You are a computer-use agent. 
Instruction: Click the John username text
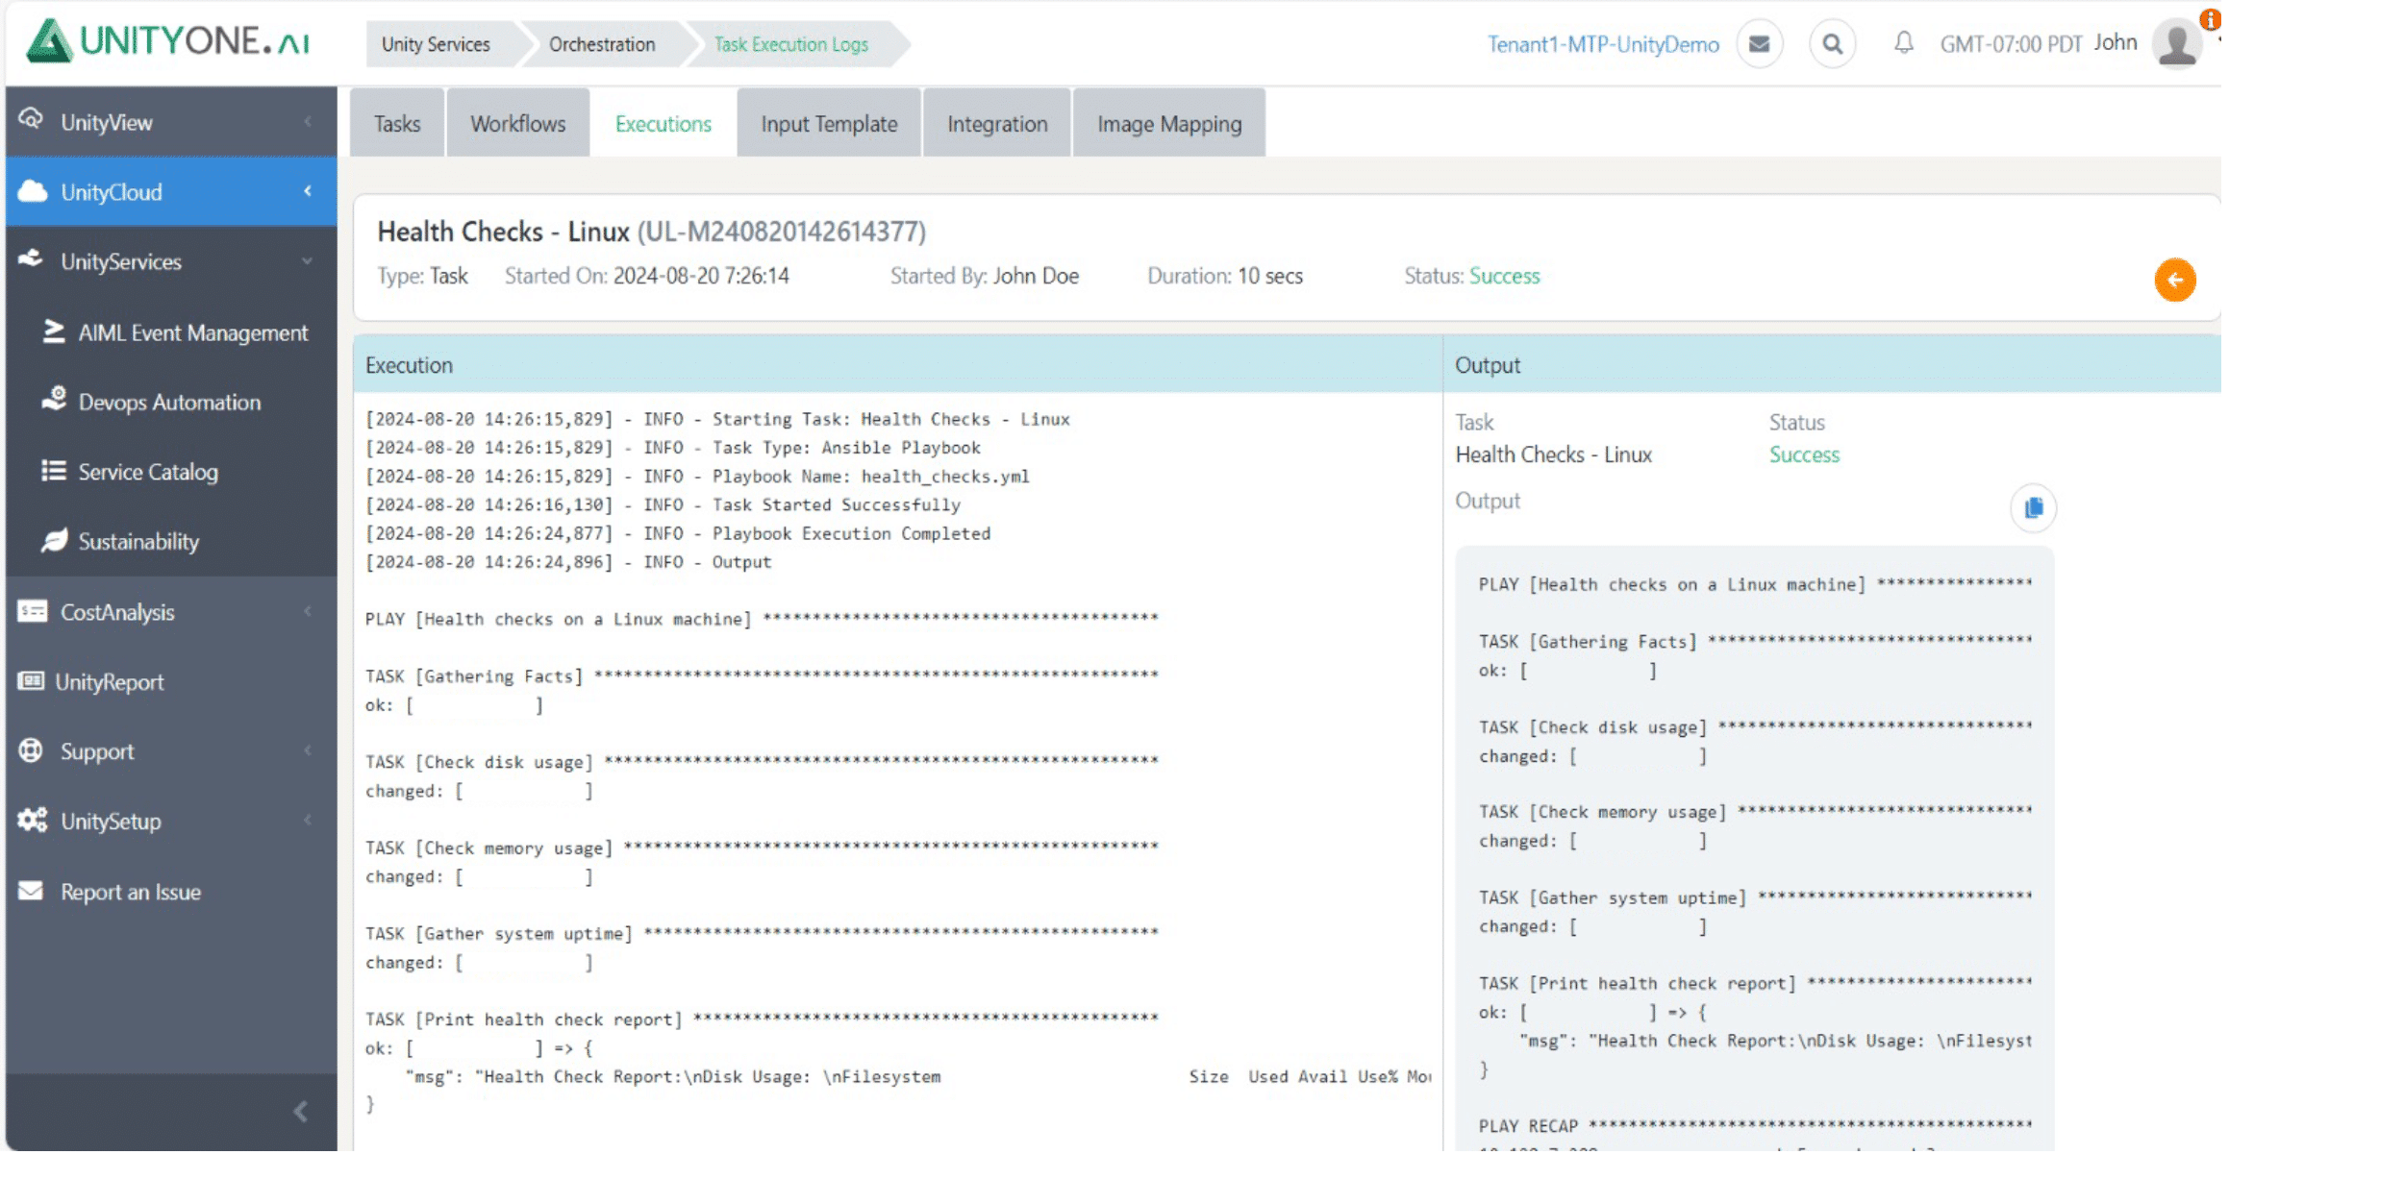(2116, 42)
